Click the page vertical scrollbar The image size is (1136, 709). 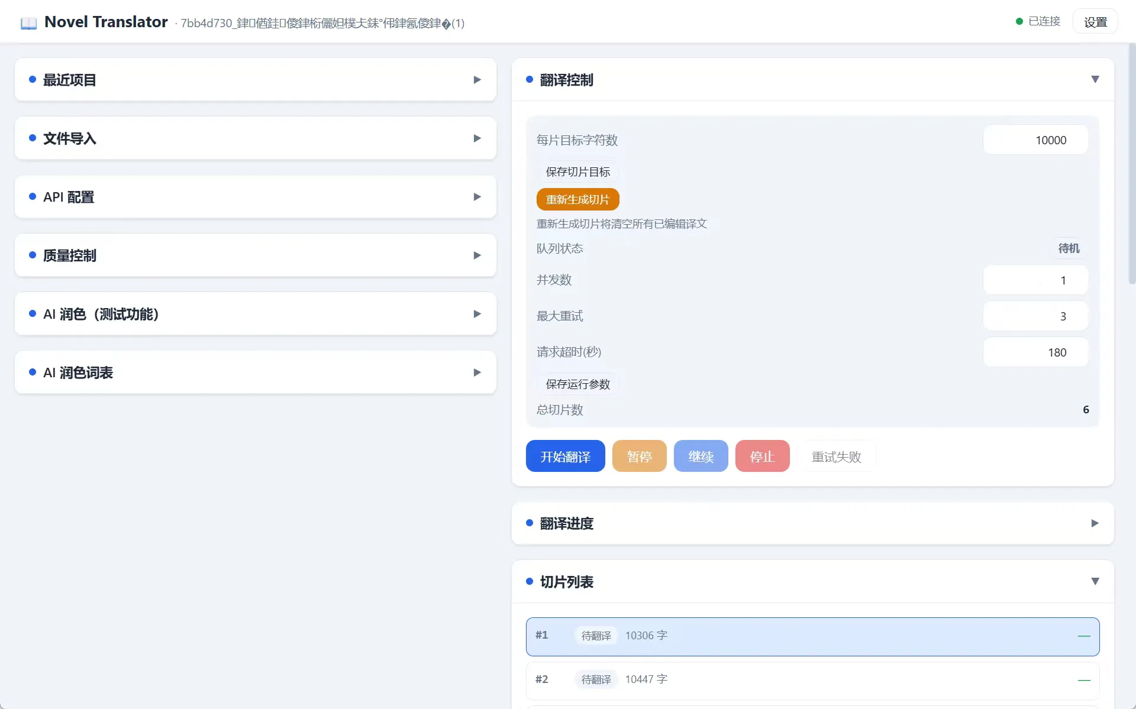1132,160
